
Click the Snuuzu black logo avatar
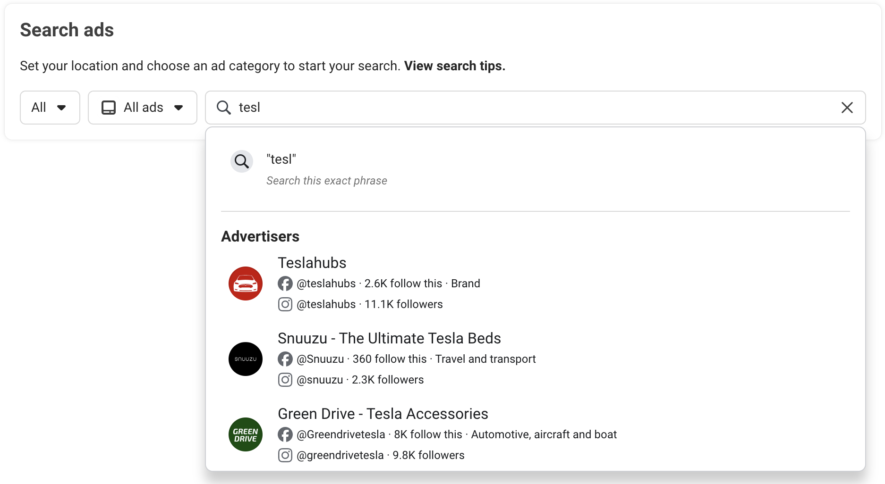pyautogui.click(x=246, y=359)
